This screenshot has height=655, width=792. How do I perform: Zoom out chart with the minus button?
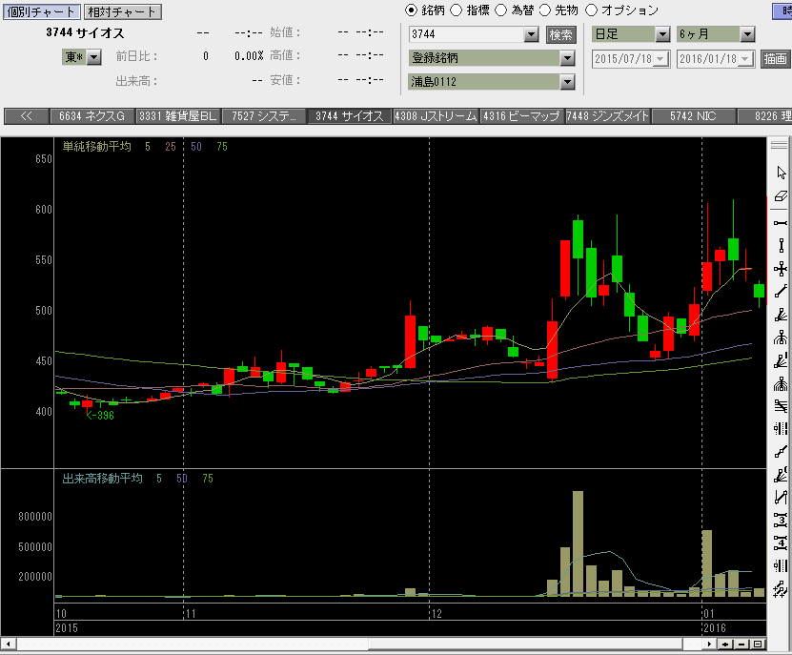coord(741,644)
